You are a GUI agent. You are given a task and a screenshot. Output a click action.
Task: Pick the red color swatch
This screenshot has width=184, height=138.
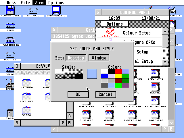point(118,72)
